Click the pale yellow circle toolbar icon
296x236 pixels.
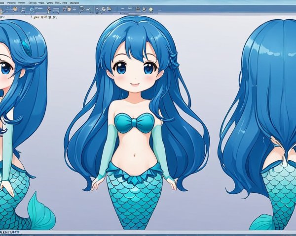coord(151,9)
